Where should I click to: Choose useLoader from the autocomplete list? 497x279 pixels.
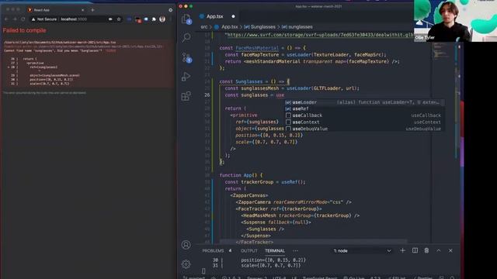(363, 102)
